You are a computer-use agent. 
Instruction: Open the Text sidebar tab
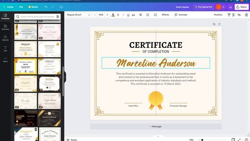click(x=5, y=49)
